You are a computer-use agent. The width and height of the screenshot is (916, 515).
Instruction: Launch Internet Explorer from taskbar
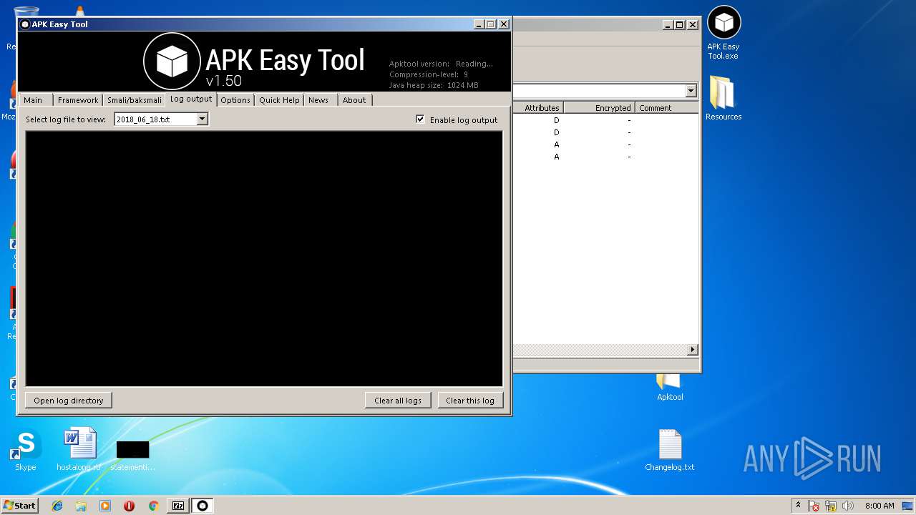(x=57, y=506)
